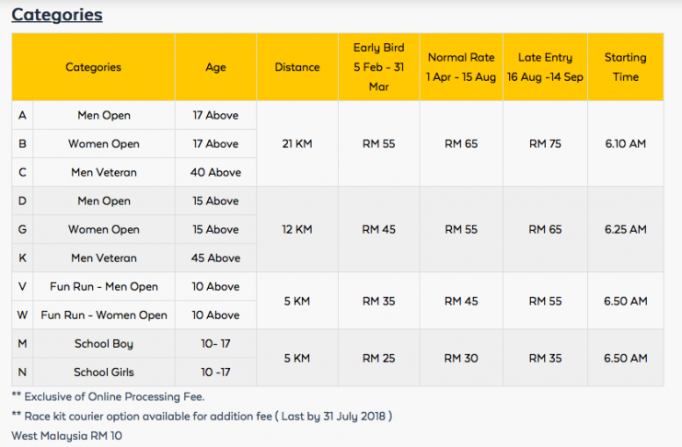Viewport: 682px width, 447px height.
Task: Click the Late Entry column header
Action: [x=545, y=67]
